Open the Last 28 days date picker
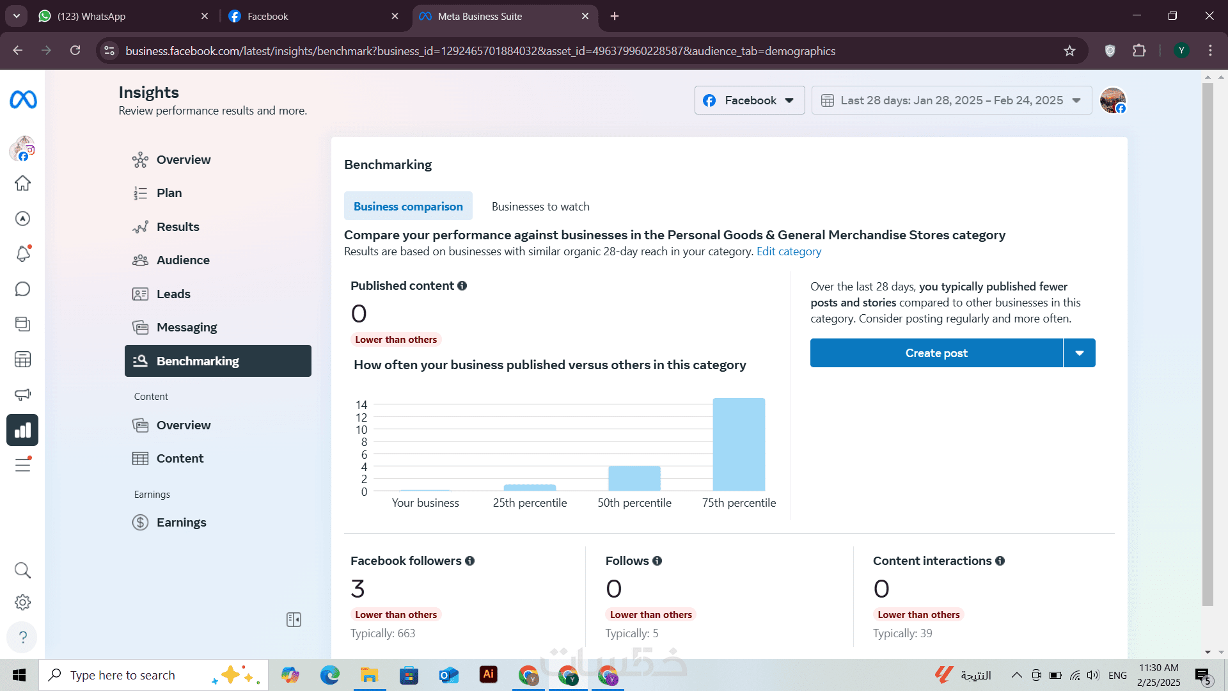 click(x=951, y=100)
